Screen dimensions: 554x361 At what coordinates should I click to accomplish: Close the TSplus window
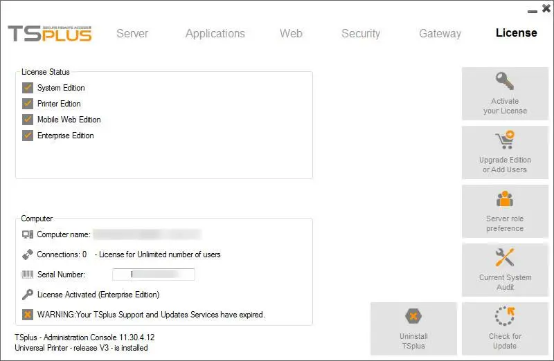coord(546,8)
